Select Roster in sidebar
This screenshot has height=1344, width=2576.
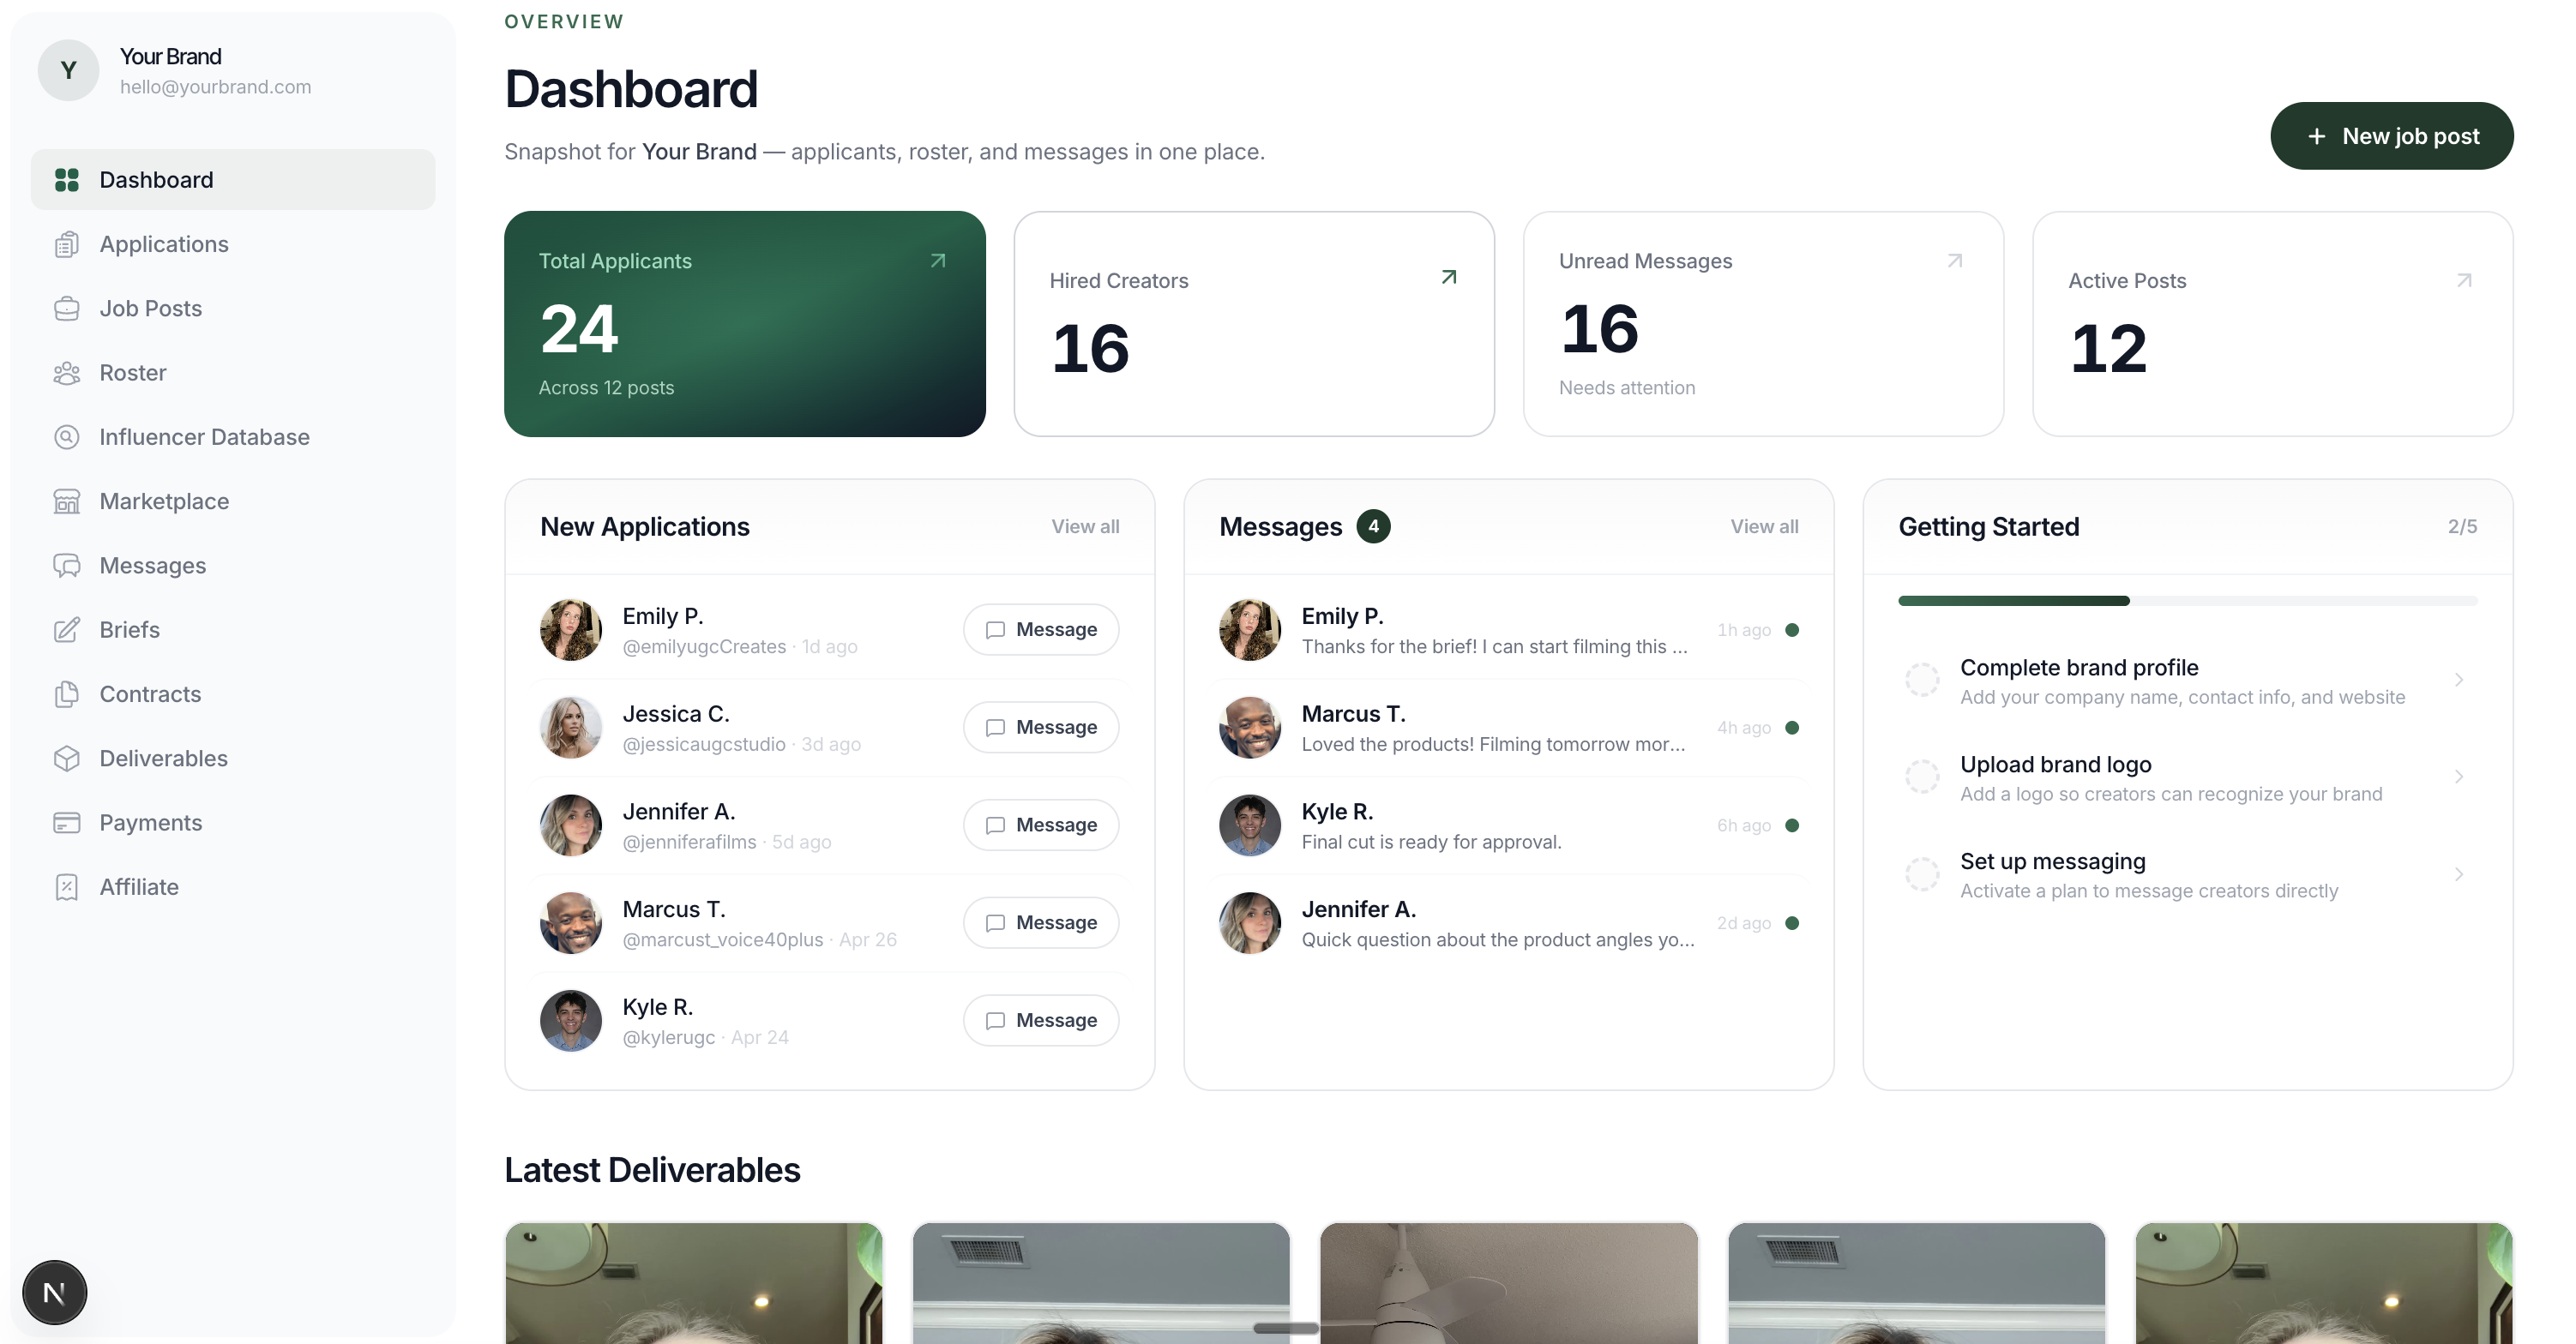233,373
